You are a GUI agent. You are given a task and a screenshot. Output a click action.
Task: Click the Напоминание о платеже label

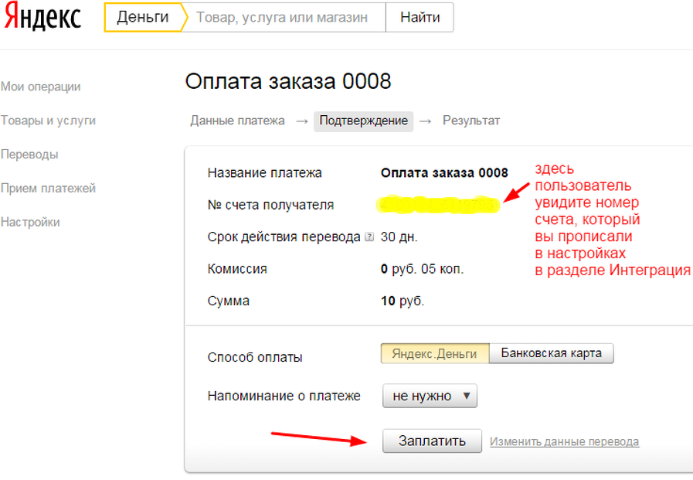[284, 396]
